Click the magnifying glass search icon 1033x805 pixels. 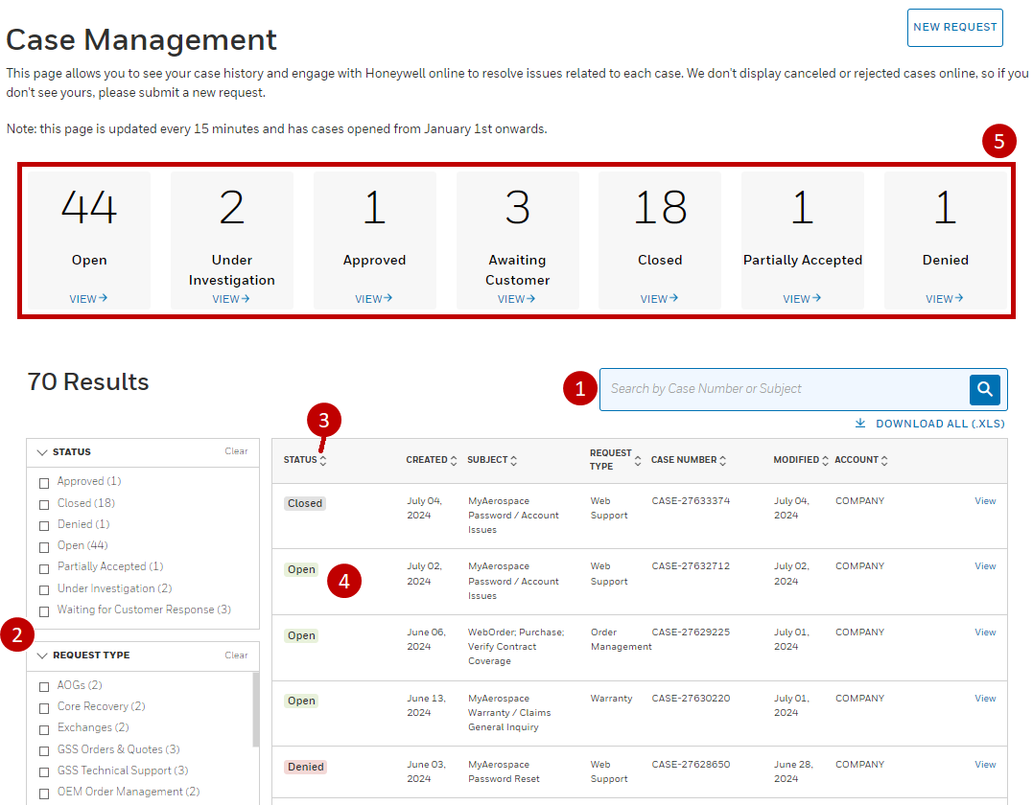pos(984,389)
